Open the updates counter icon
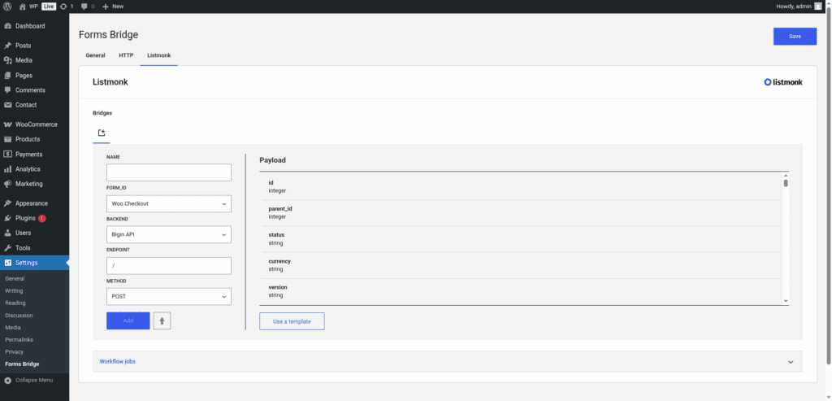This screenshot has height=401, width=832. [63, 7]
